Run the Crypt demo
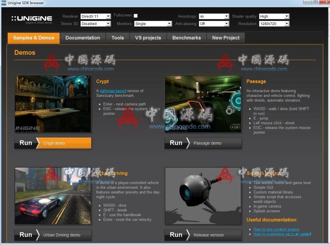Image resolution: width=330 pixels, height=245 pixels. coord(53,143)
